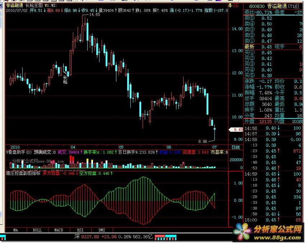Screen dimensions: 305x243
Task: Select the MACD indicator tab
Action: pos(59,230)
